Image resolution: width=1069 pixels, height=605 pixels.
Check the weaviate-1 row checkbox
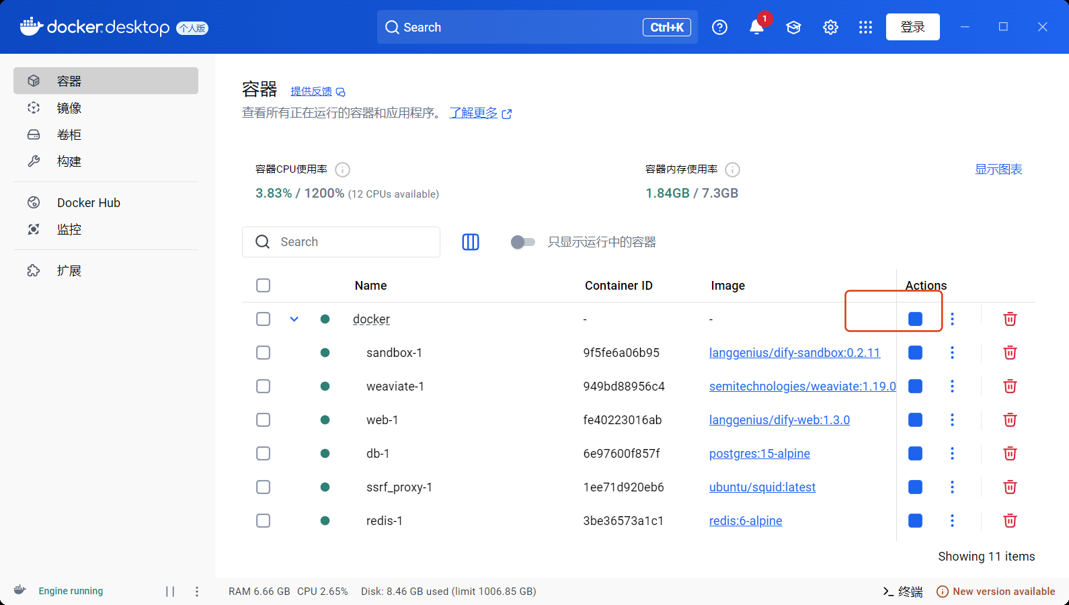263,387
